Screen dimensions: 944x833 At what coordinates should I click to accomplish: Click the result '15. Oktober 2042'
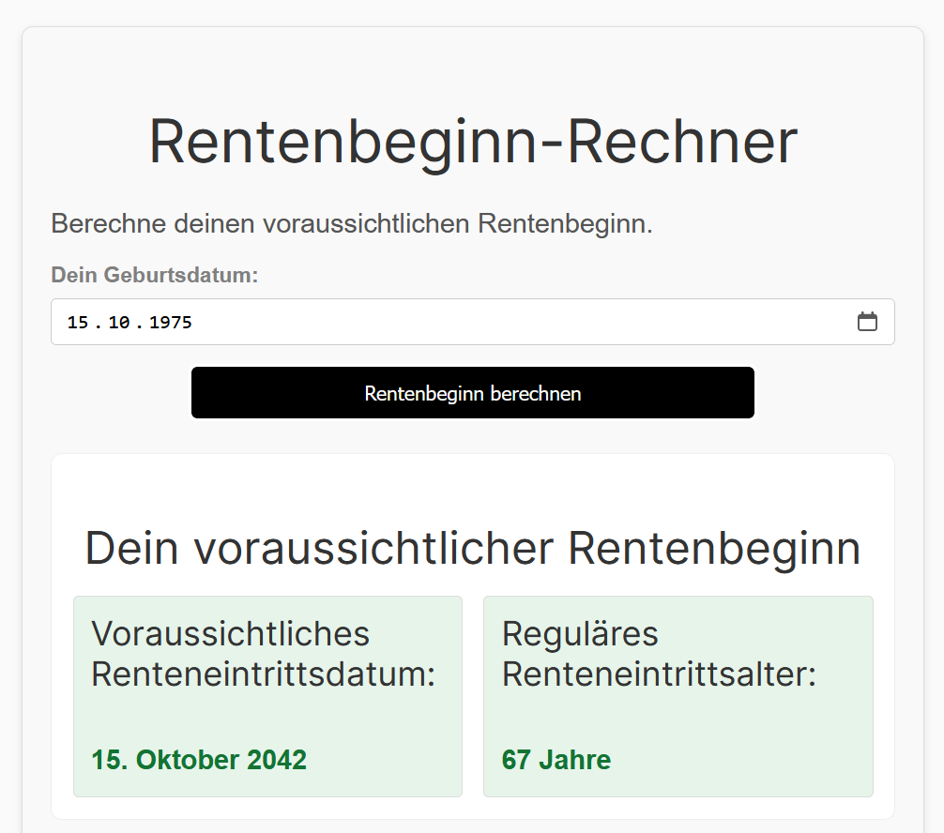199,760
